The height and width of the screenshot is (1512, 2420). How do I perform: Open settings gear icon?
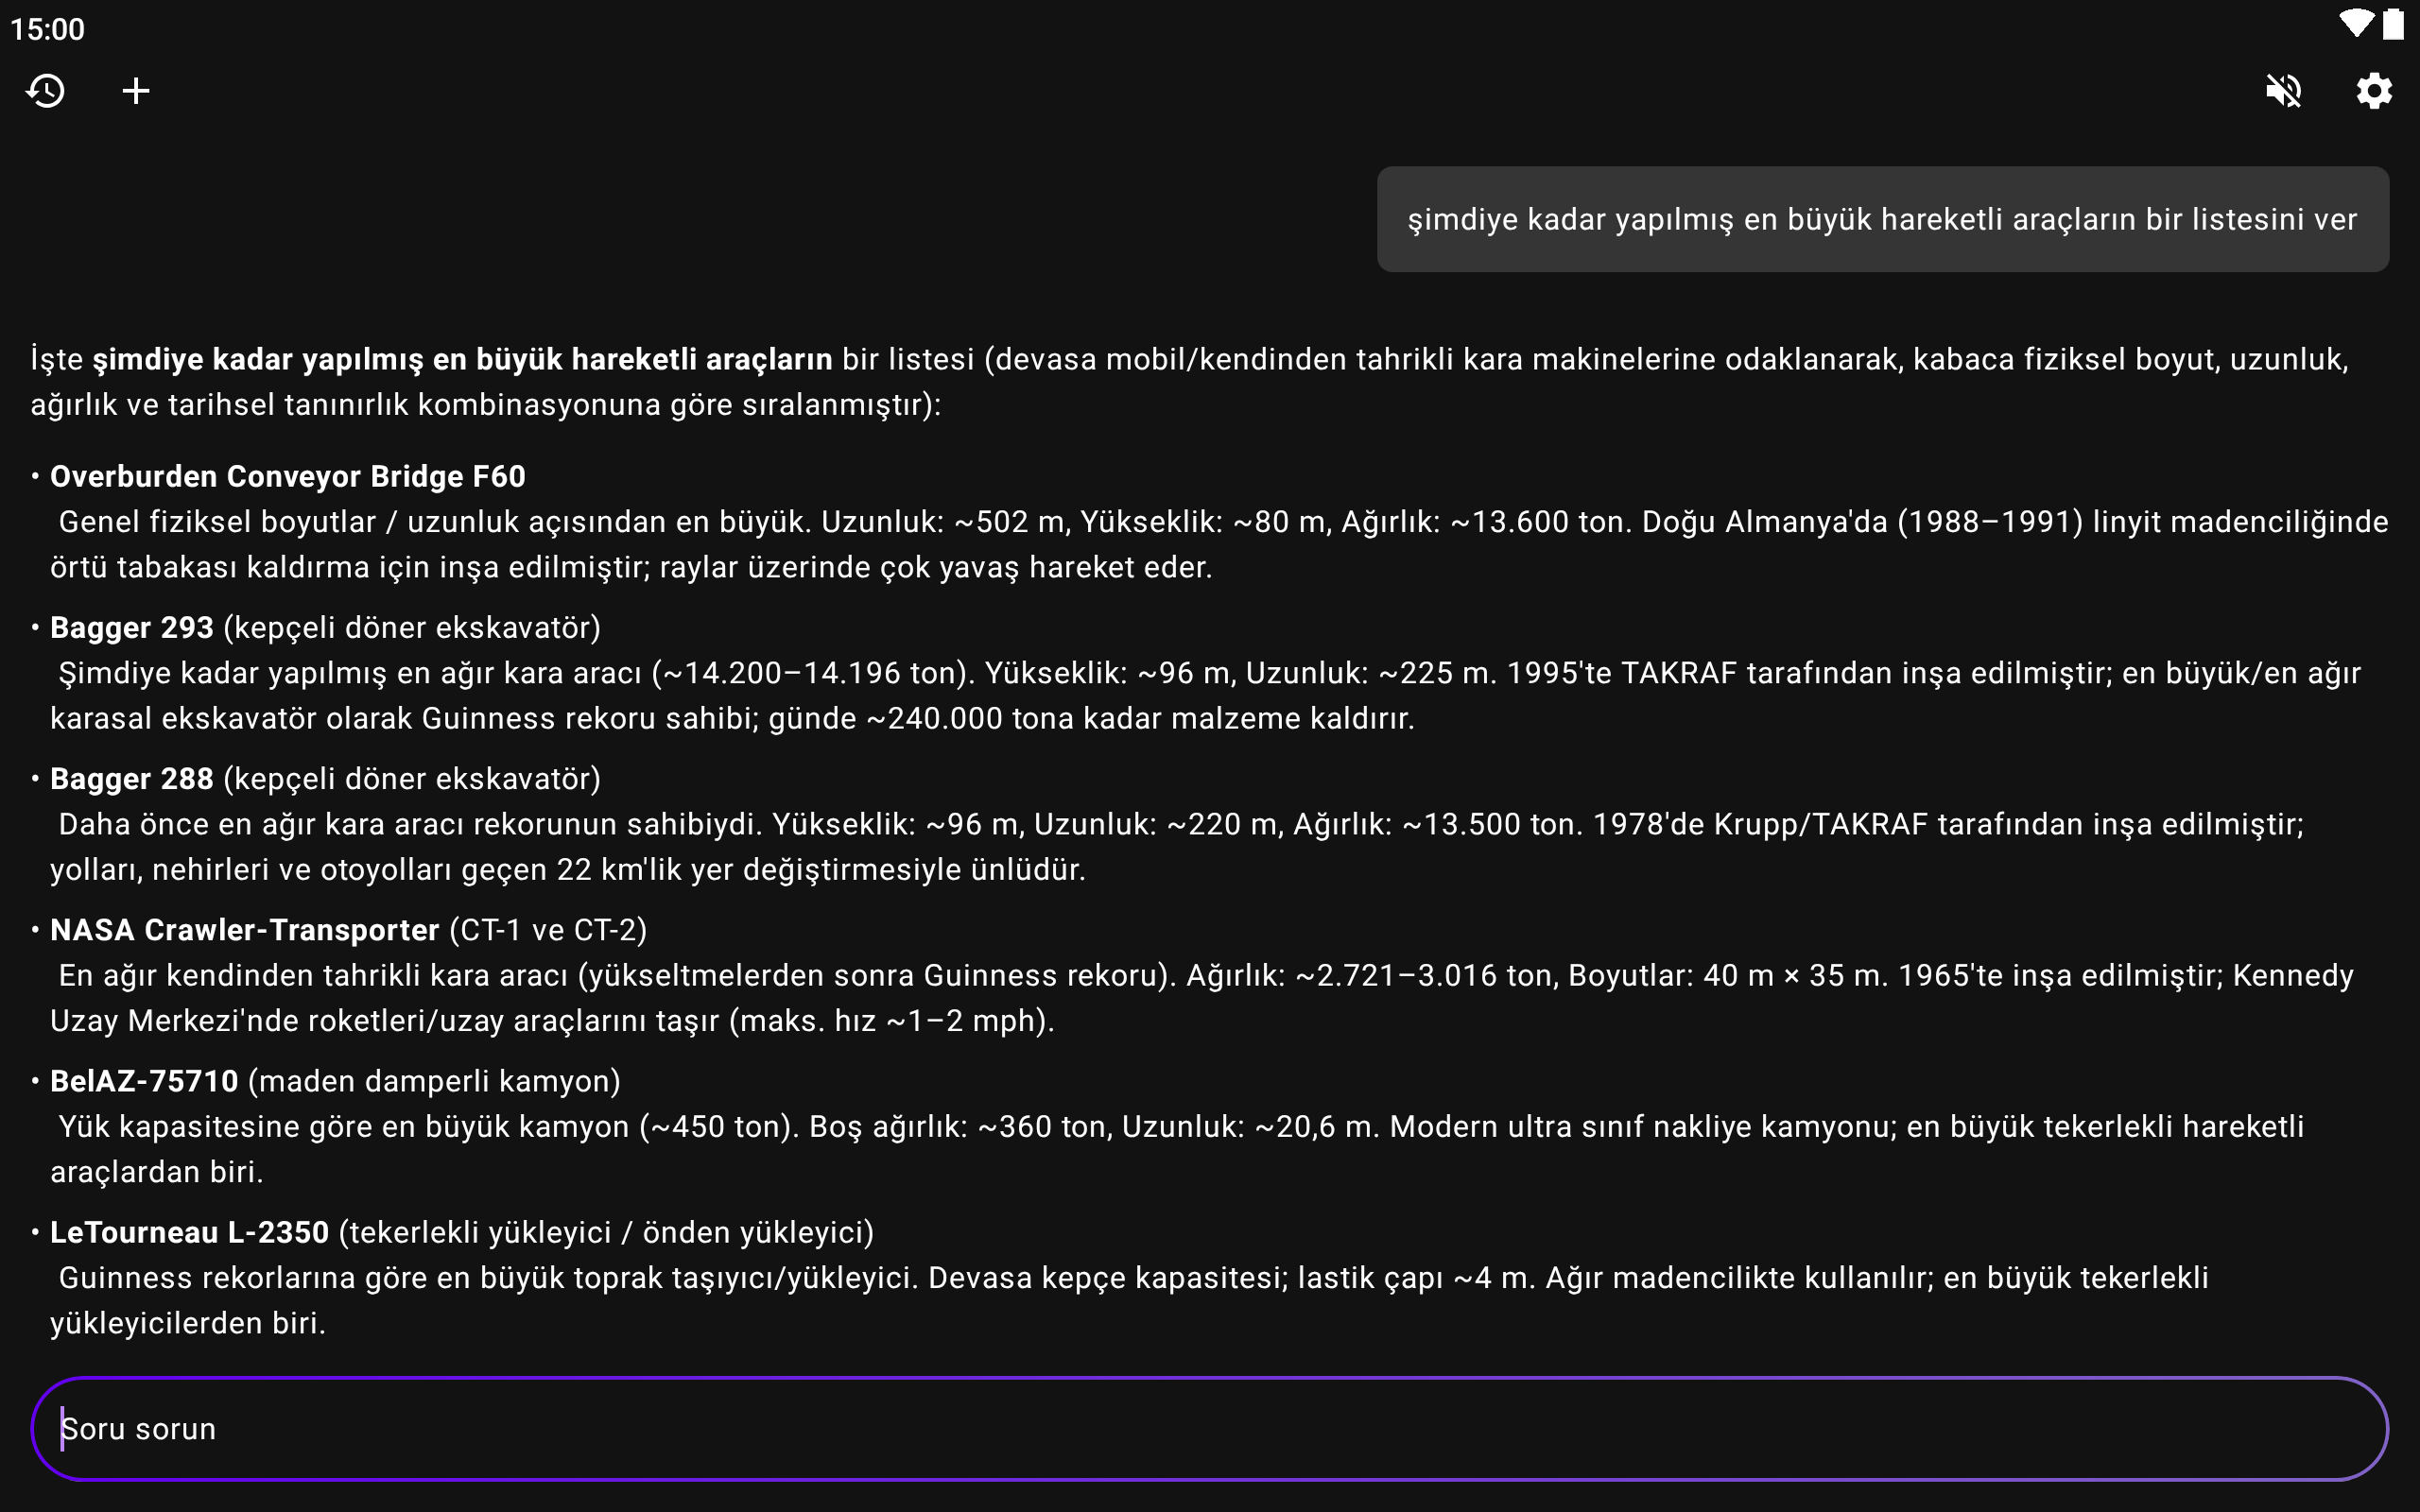2373,91
